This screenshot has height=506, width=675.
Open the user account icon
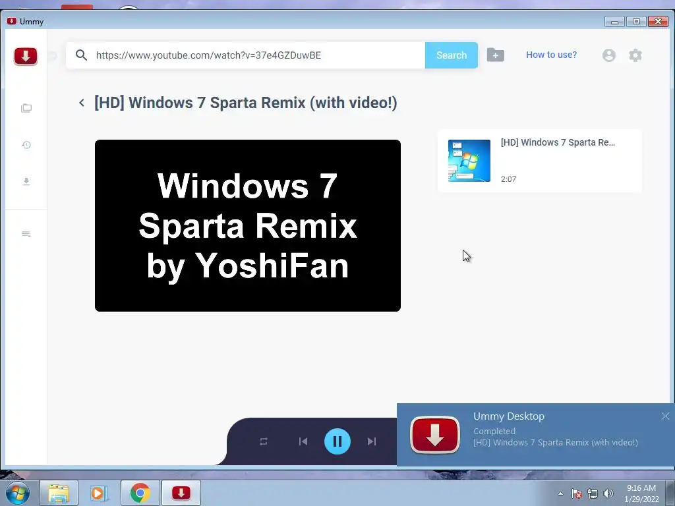click(608, 55)
